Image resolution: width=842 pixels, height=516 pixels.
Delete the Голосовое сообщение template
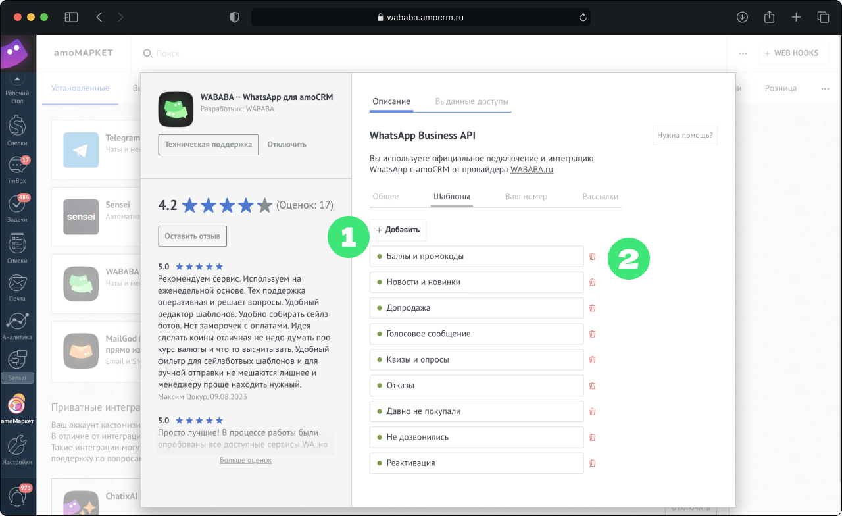click(592, 334)
